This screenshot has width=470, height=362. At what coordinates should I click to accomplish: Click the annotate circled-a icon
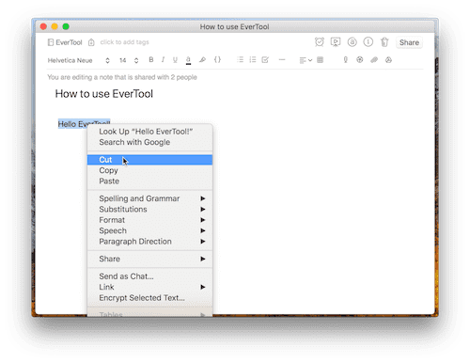click(352, 42)
